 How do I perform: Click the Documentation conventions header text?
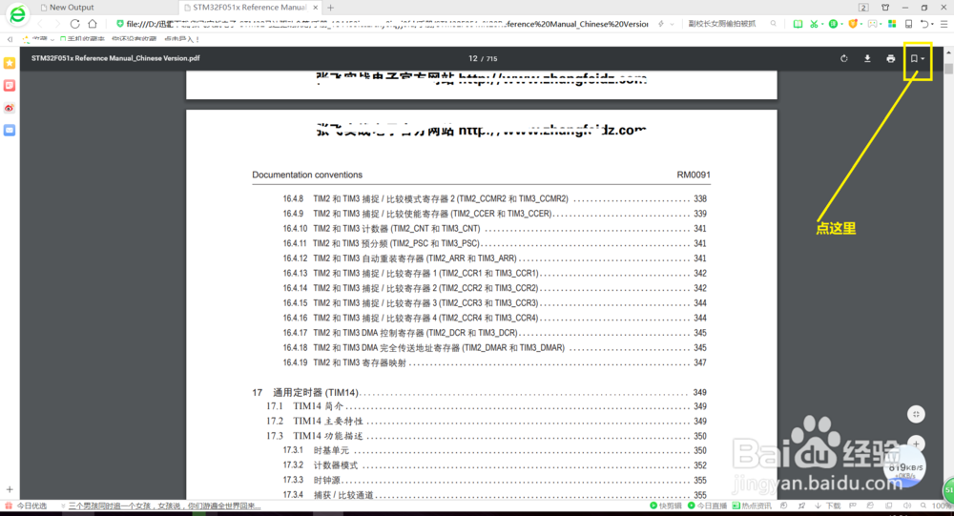307,175
